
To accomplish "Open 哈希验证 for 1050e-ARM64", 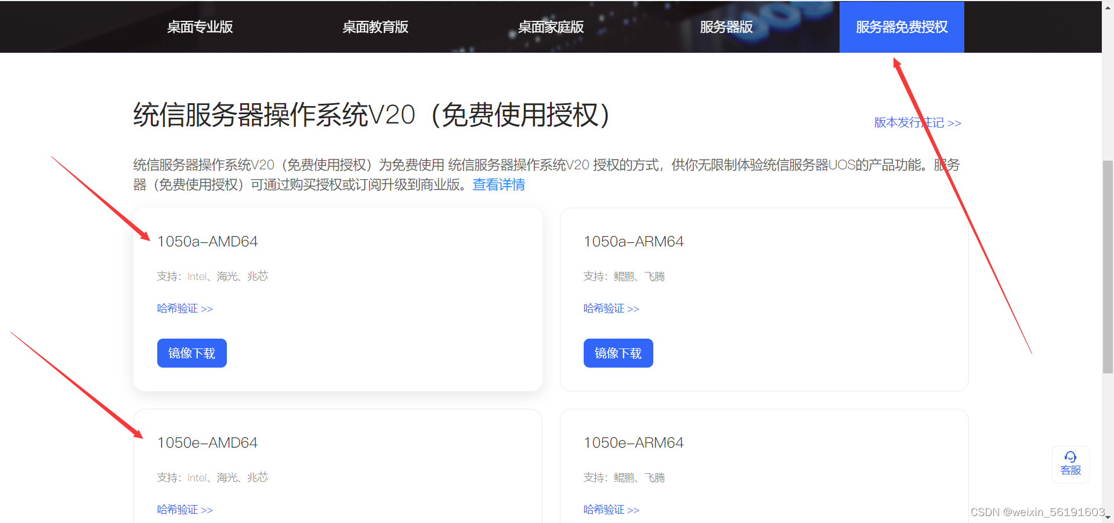I will pyautogui.click(x=612, y=510).
